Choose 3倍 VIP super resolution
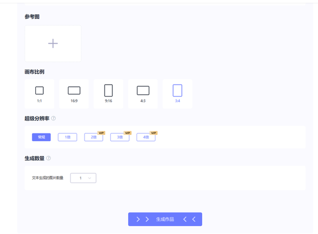 click(x=120, y=137)
